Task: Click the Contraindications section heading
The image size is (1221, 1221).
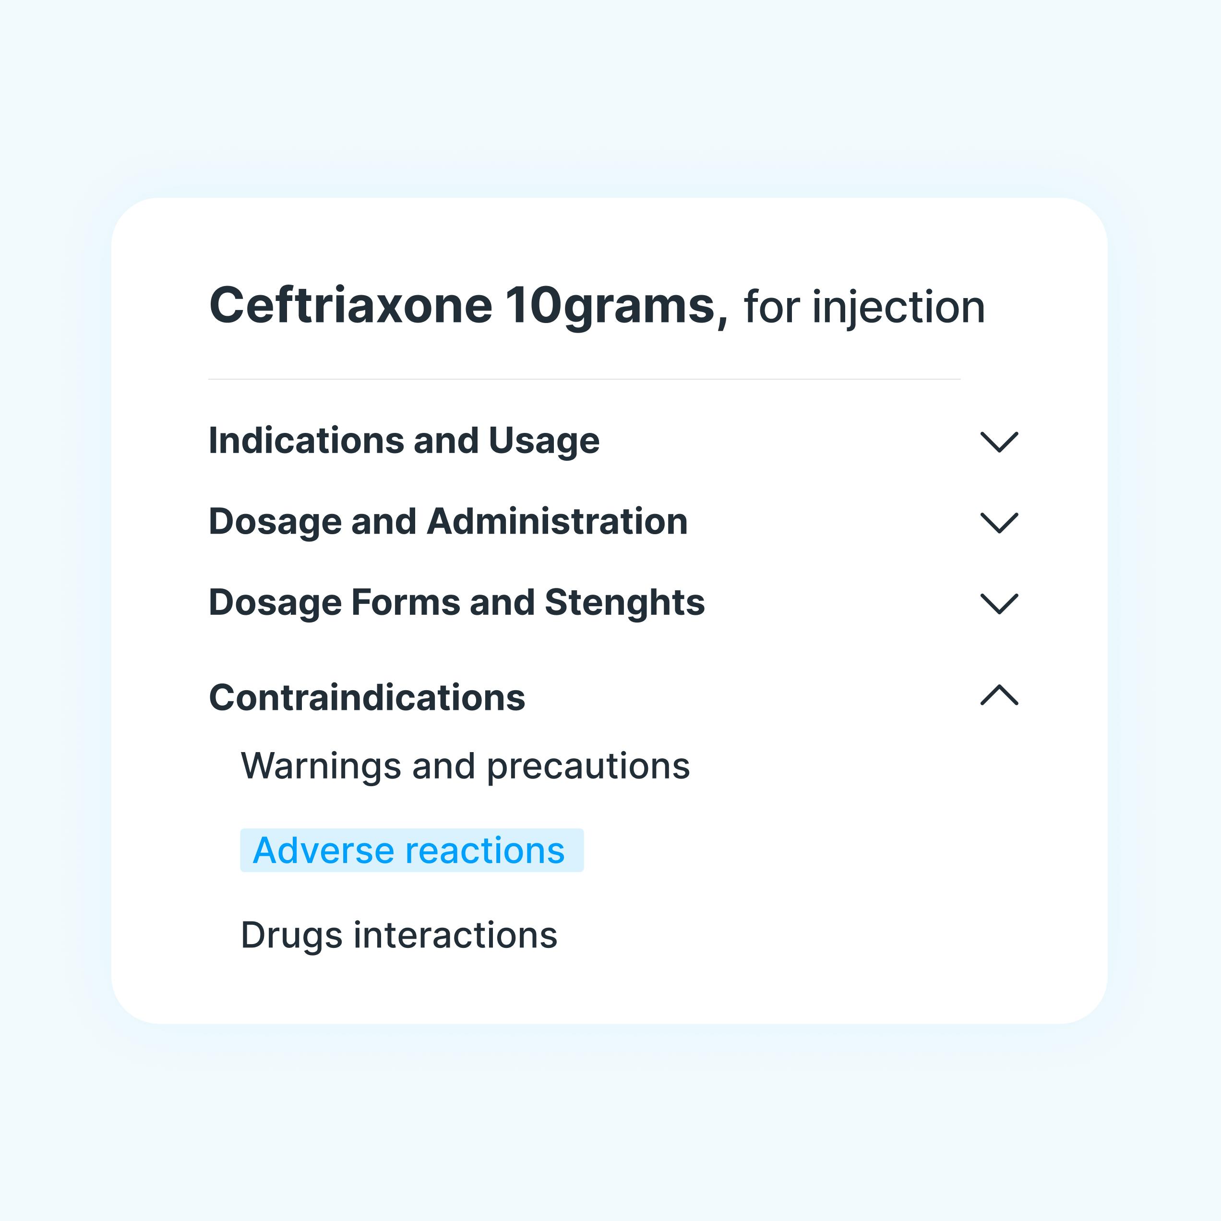Action: coord(367,698)
